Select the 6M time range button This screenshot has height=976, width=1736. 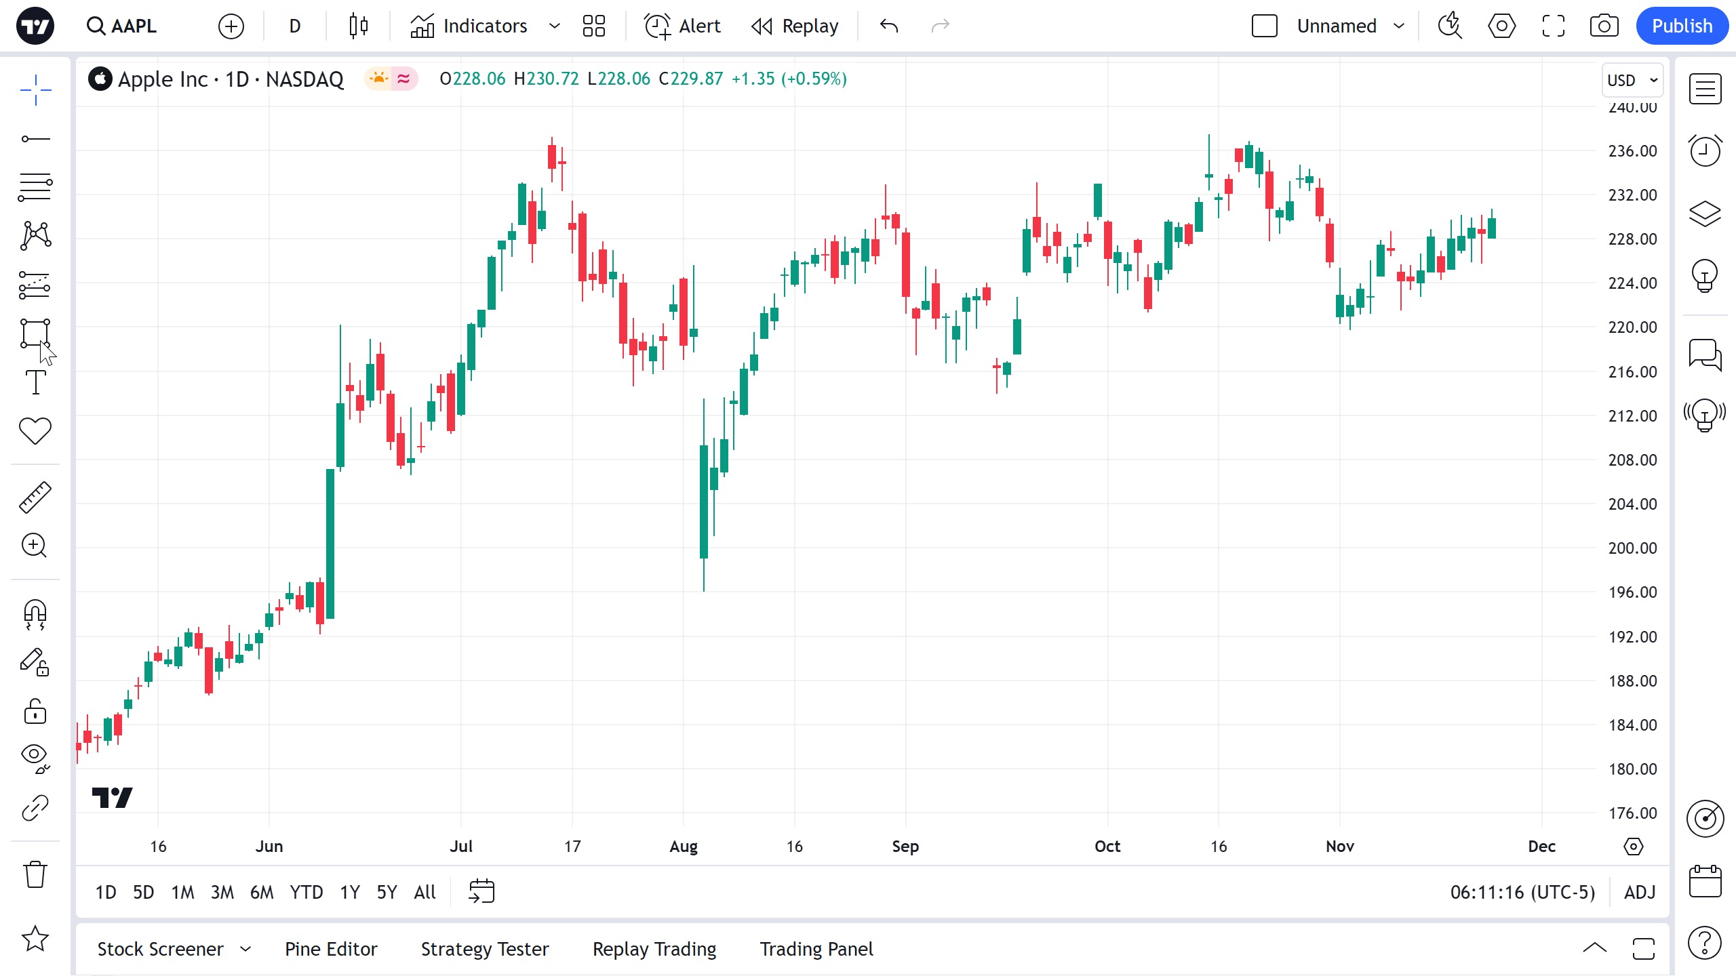[x=262, y=892]
